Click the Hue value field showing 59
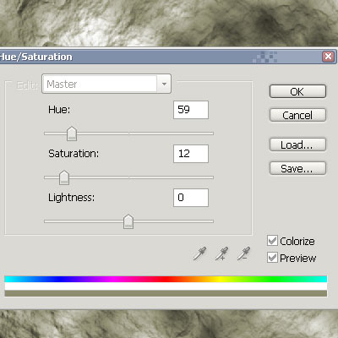Viewport: 338px width, 338px height. (191, 110)
